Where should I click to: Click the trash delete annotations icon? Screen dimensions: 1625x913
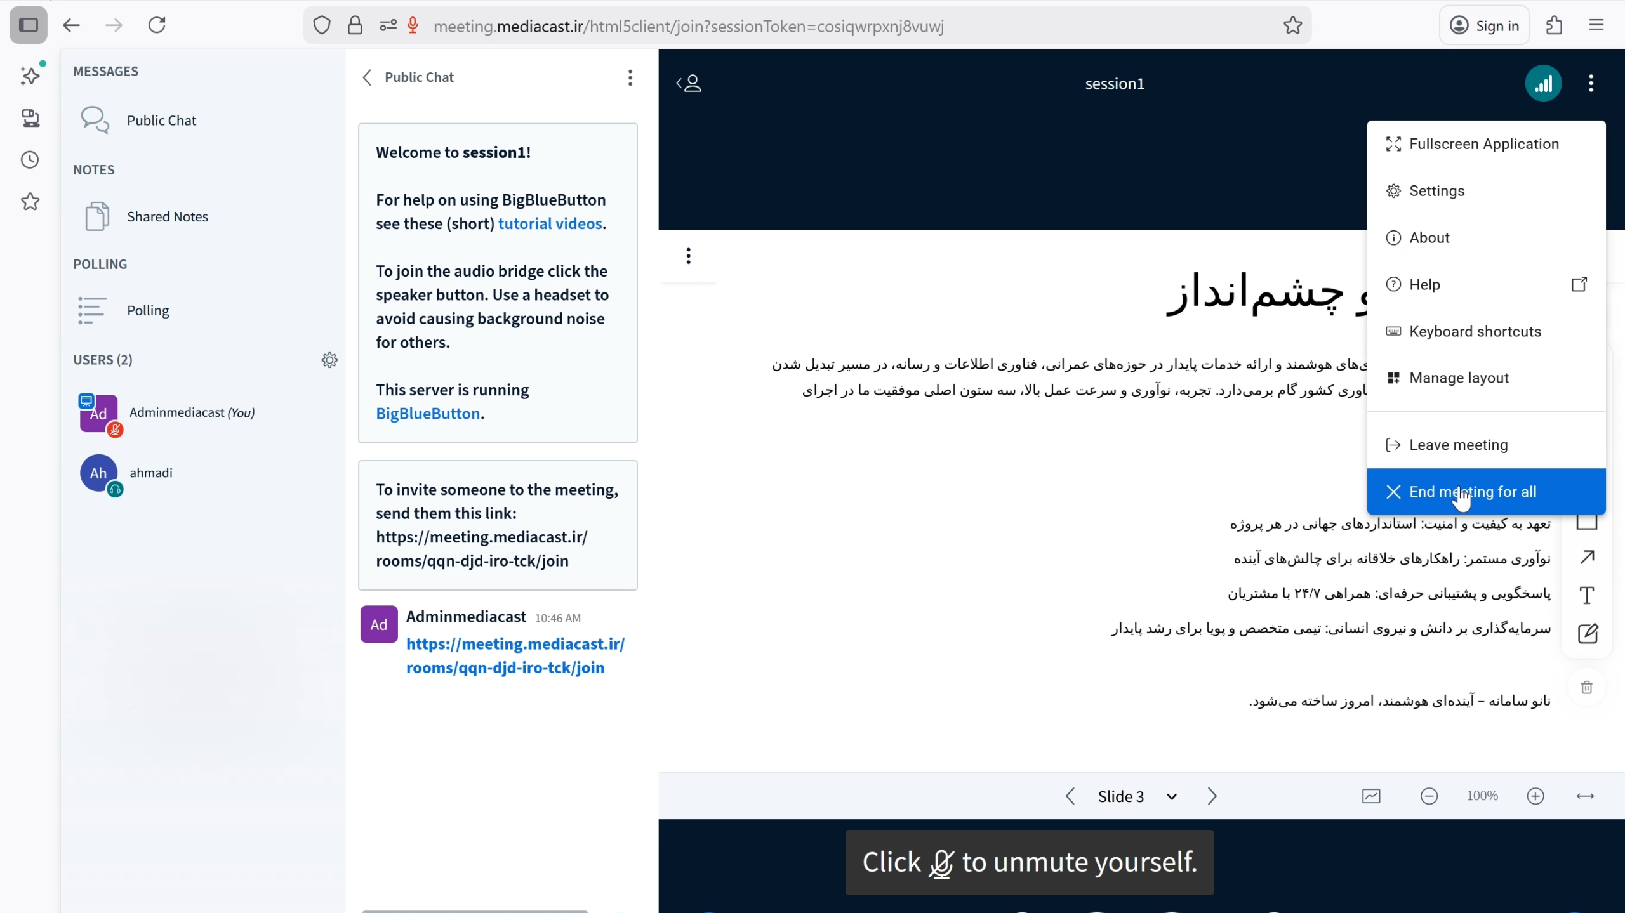pyautogui.click(x=1586, y=687)
